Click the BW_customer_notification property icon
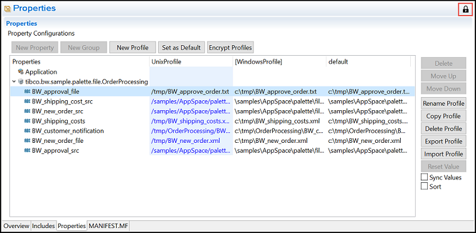Viewport: 476px width, 233px height. tap(28, 131)
